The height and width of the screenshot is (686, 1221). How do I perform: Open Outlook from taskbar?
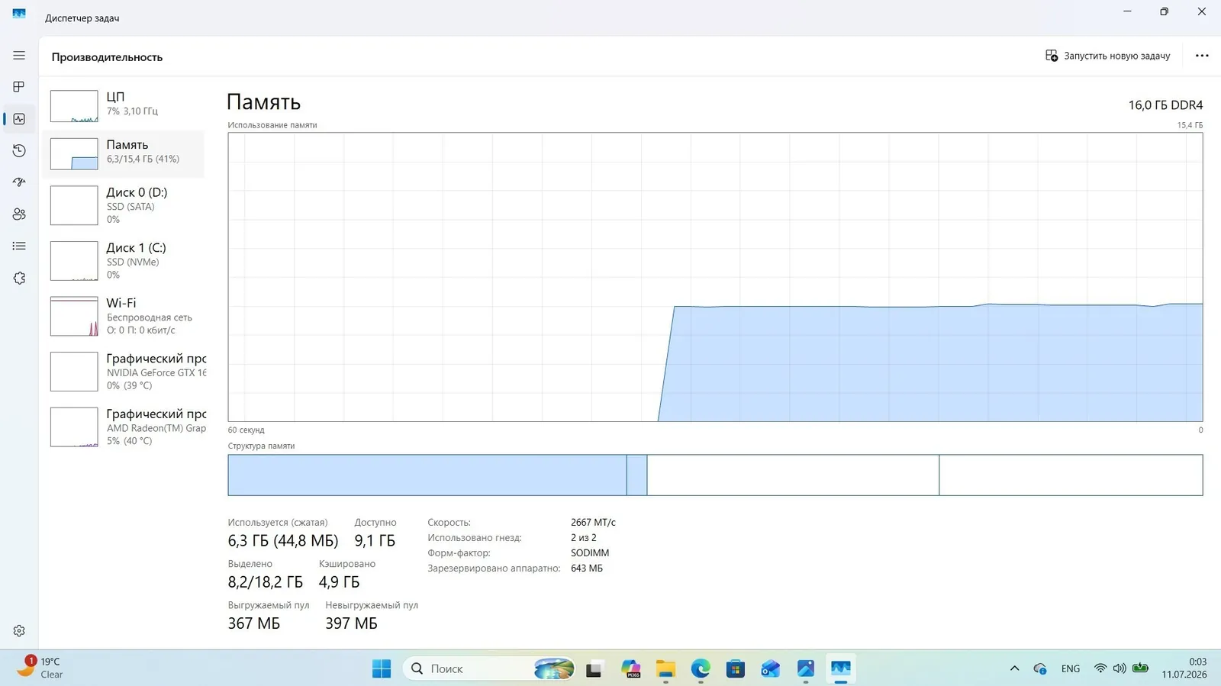click(x=771, y=669)
